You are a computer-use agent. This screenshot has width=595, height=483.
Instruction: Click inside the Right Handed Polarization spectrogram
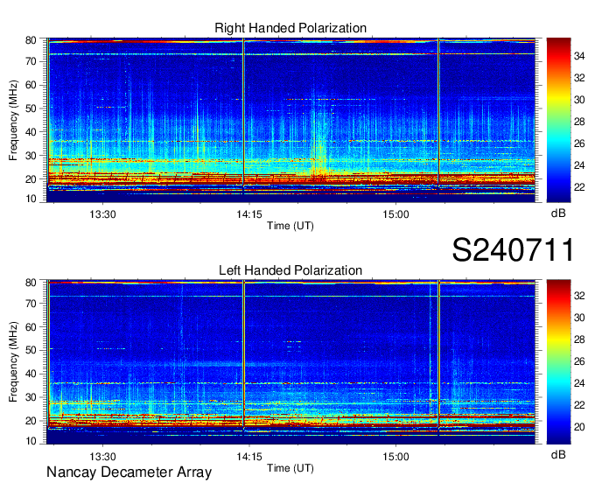click(290, 120)
